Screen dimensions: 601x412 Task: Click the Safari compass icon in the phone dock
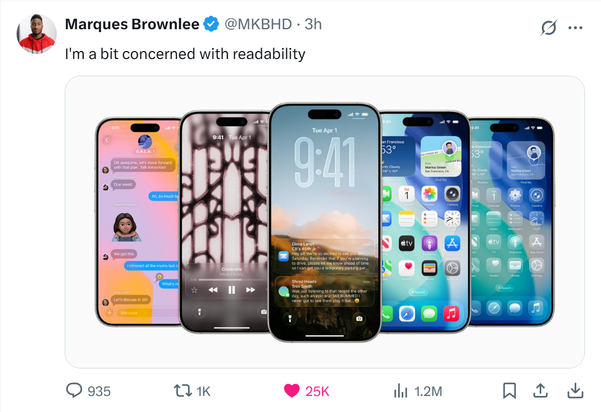(x=407, y=313)
